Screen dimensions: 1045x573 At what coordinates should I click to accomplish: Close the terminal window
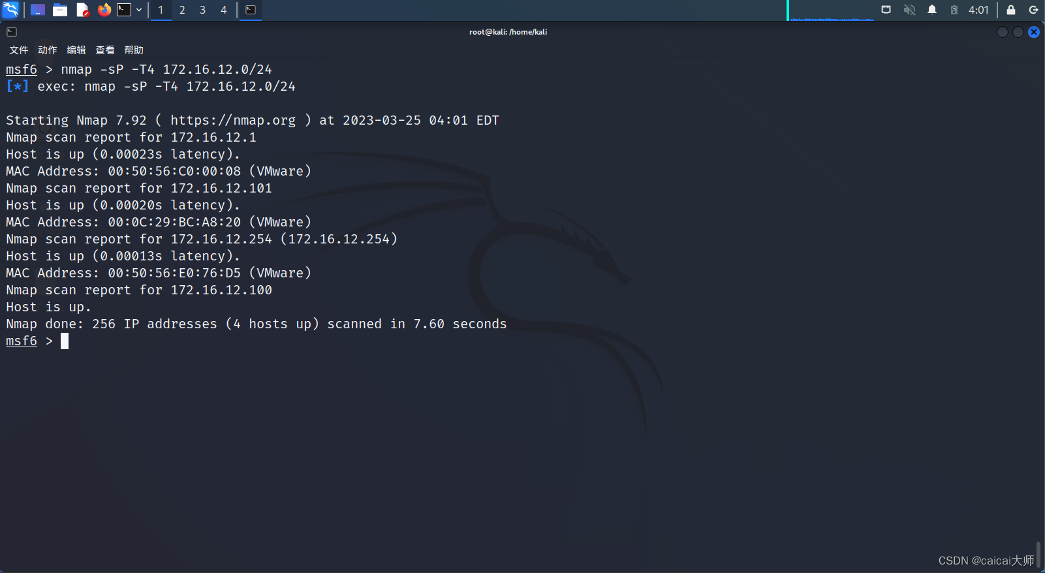(1034, 32)
